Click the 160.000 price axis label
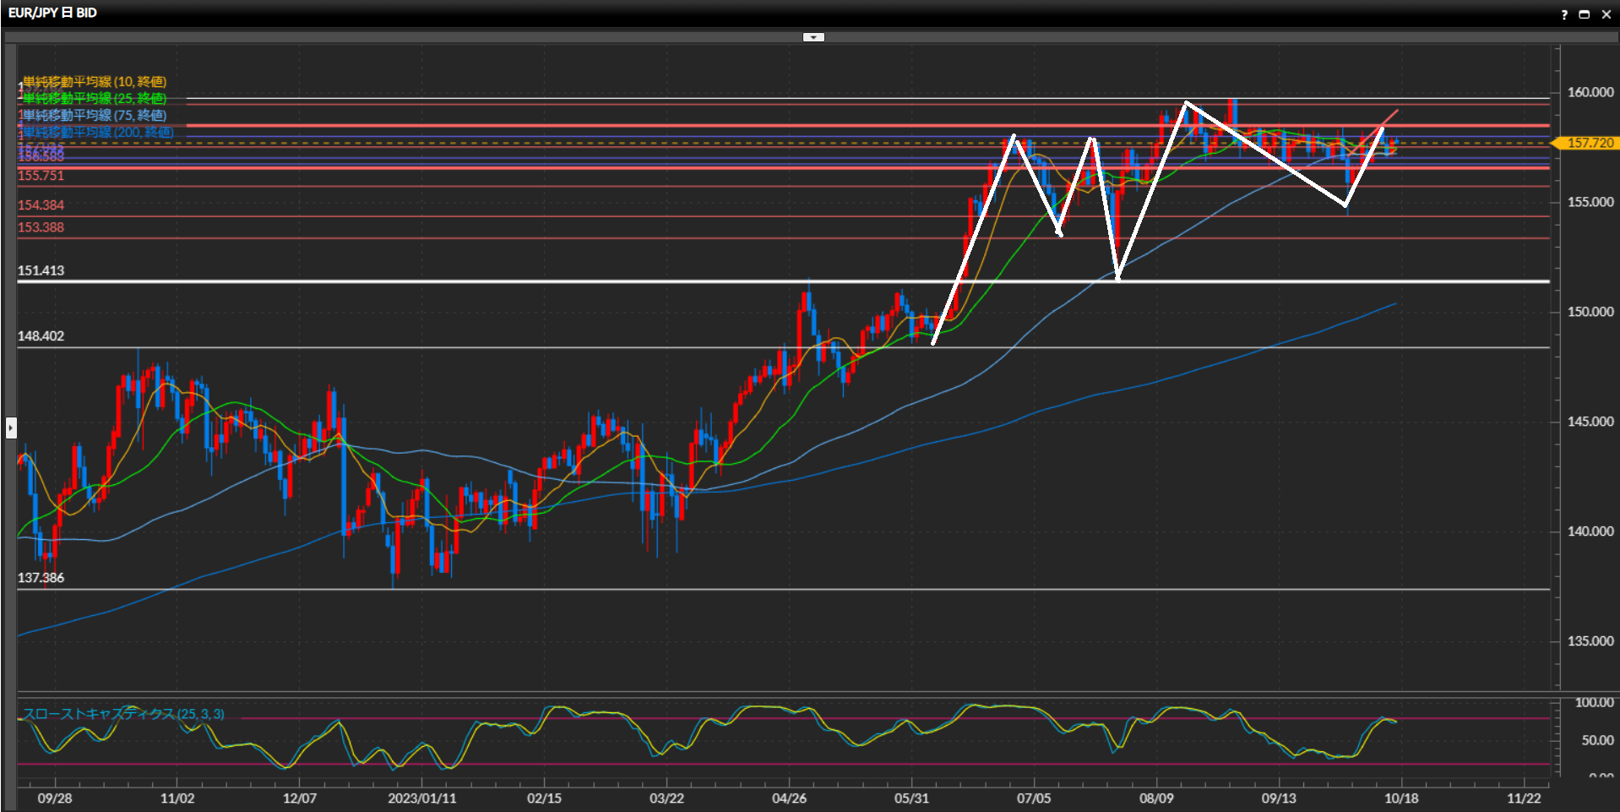The height and width of the screenshot is (812, 1620). pos(1590,93)
